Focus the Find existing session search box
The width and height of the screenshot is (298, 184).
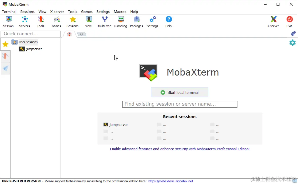tap(180, 104)
